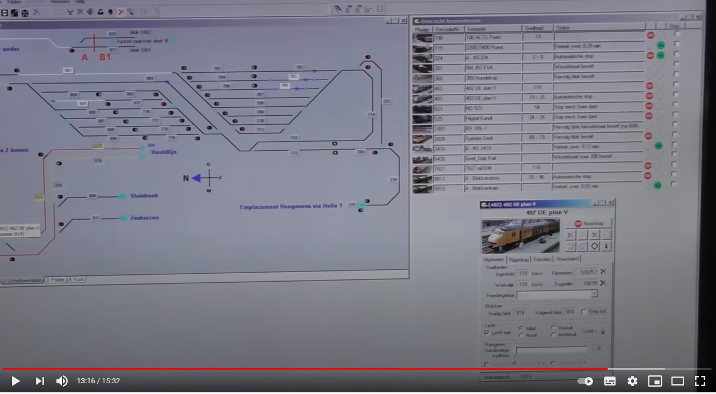Reset the Kilometers counter with the X
Image resolution: width=716 pixels, height=394 pixels.
(603, 272)
